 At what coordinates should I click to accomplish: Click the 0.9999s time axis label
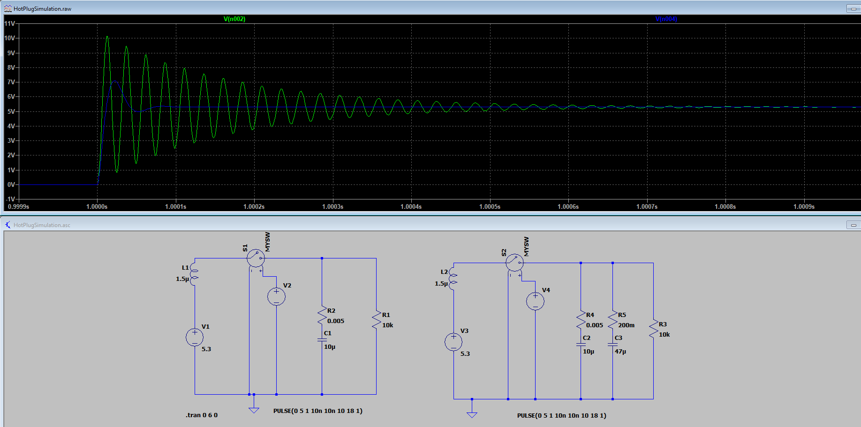click(19, 206)
